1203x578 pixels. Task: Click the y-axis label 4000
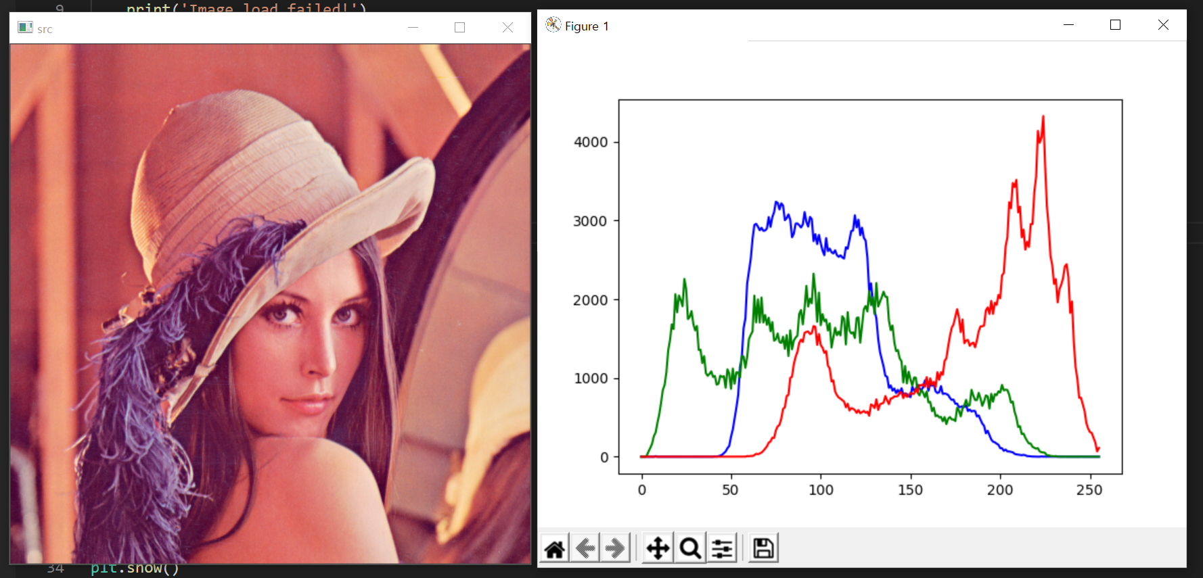pos(591,143)
